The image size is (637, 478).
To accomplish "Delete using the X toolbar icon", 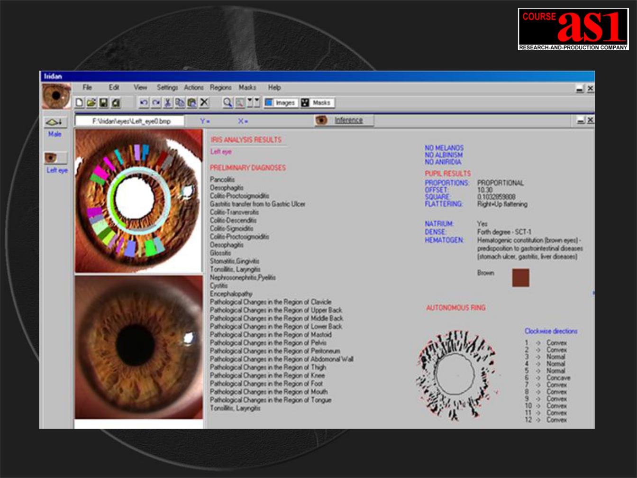I will [204, 102].
